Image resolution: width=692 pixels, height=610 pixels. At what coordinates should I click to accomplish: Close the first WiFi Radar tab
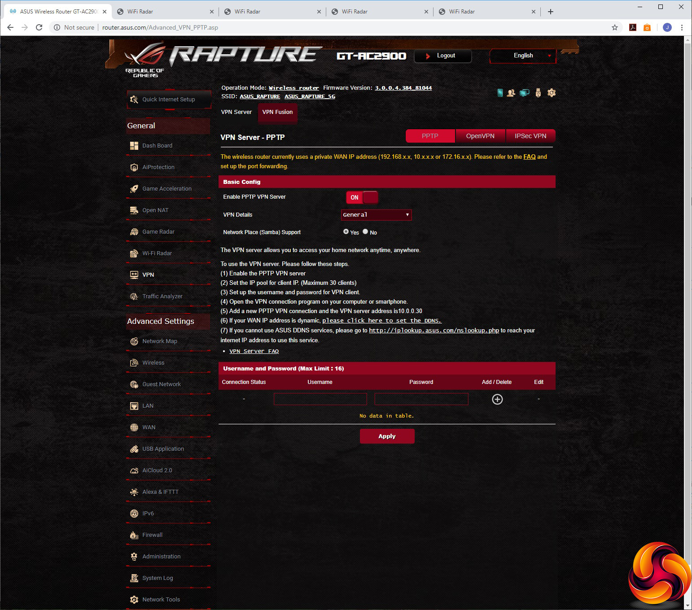pyautogui.click(x=212, y=12)
